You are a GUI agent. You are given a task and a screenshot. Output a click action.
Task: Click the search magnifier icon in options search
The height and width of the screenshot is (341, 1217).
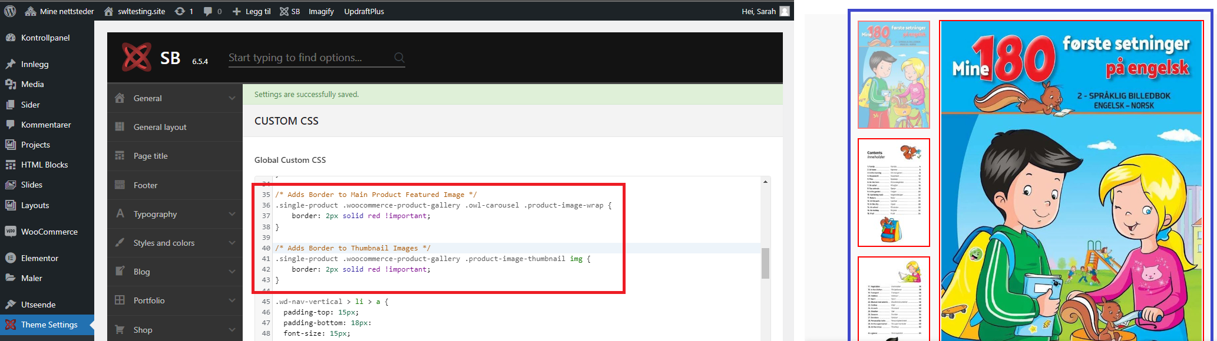399,58
